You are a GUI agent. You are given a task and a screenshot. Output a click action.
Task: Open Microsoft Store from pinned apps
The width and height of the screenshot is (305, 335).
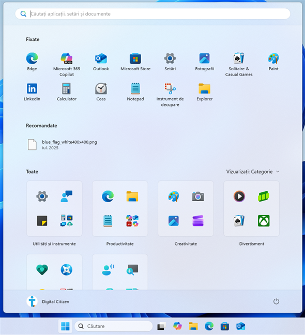(135, 62)
